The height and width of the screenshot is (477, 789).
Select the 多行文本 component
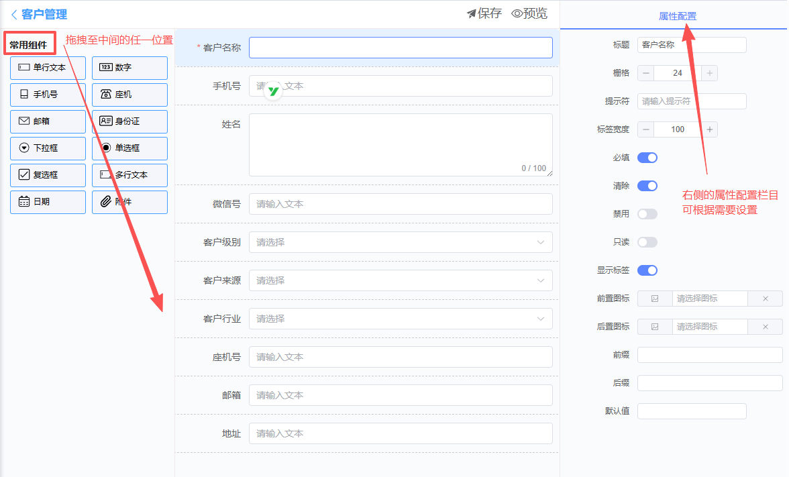tap(130, 174)
